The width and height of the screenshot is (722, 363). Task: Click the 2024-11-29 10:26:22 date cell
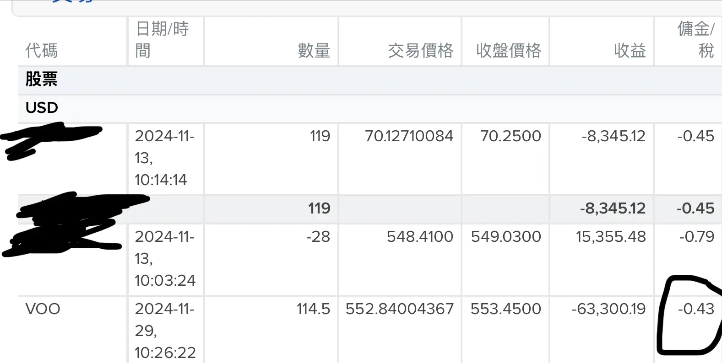(x=165, y=331)
